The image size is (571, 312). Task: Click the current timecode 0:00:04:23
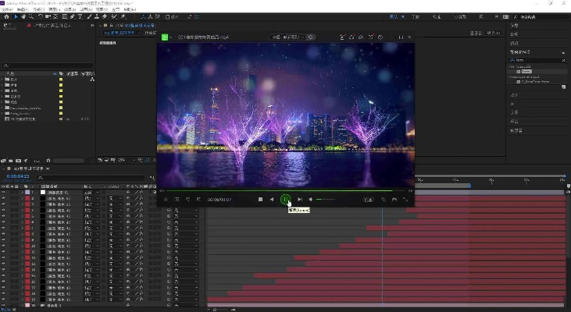[x=19, y=176]
